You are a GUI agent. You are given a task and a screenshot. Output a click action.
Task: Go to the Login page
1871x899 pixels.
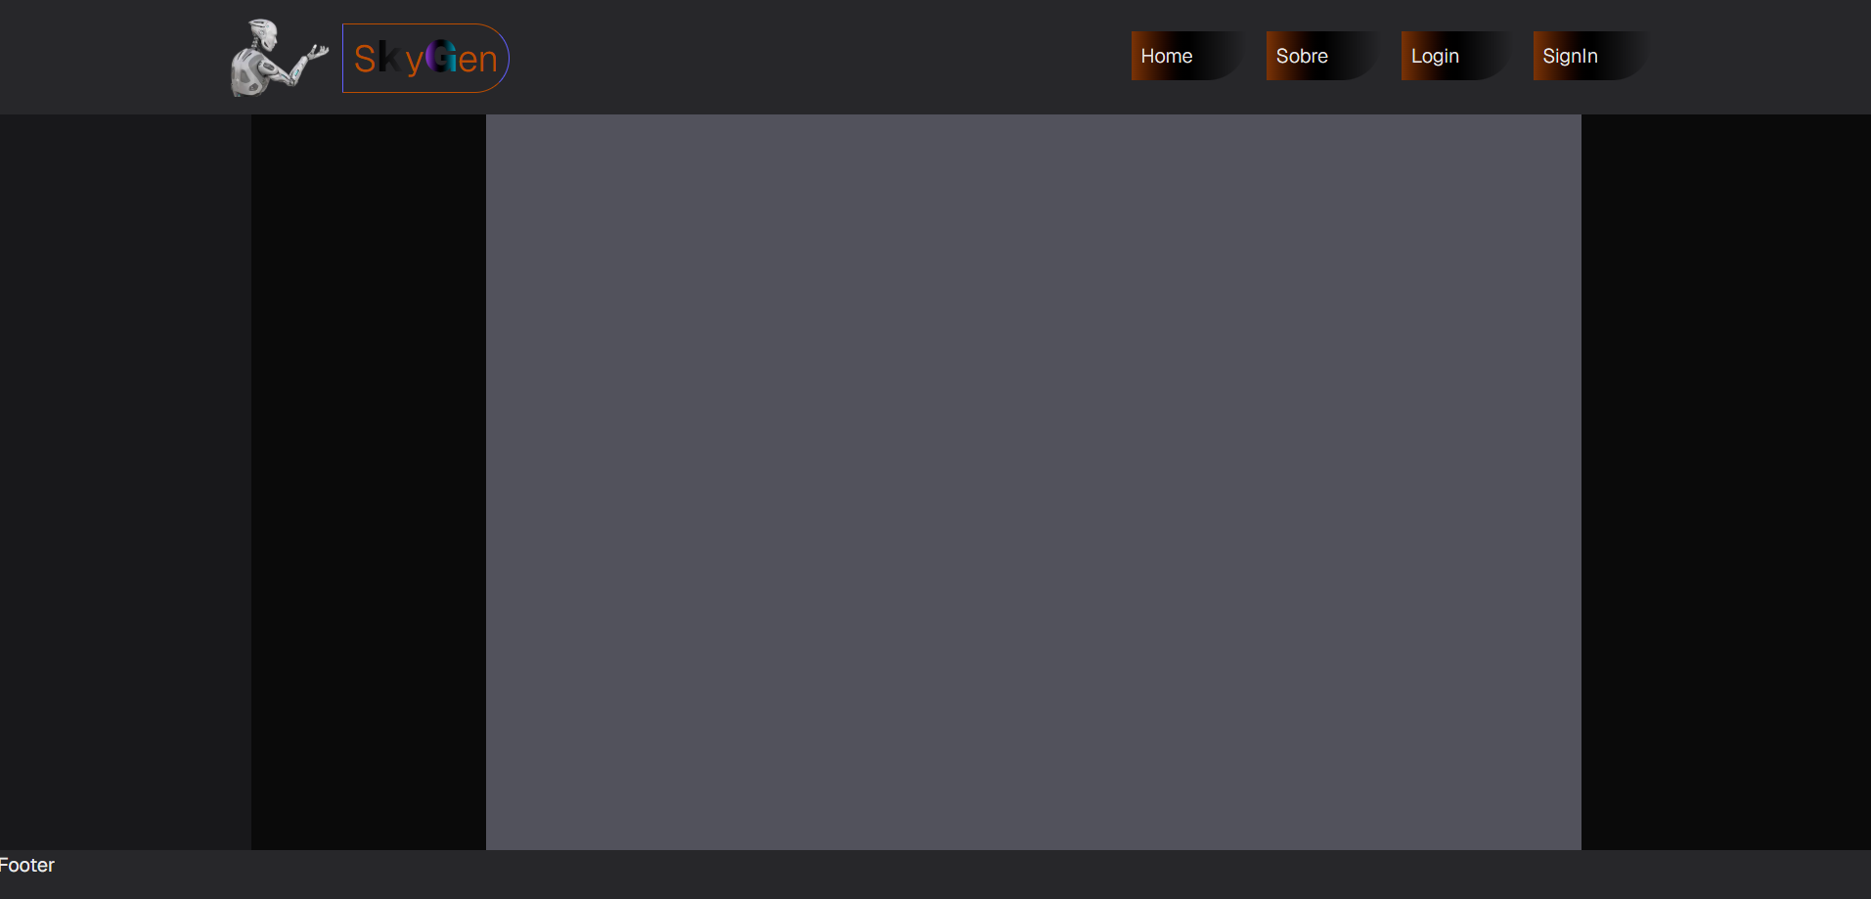[x=1458, y=56]
